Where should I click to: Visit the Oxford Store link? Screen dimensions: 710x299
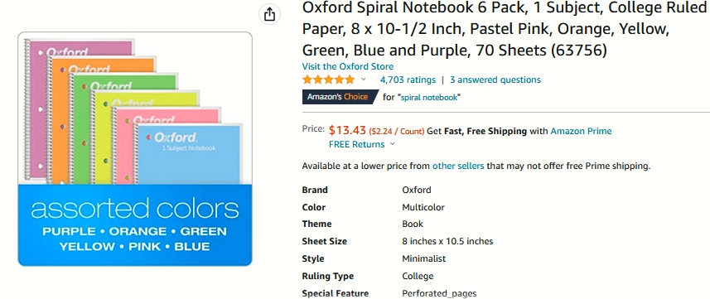point(348,66)
